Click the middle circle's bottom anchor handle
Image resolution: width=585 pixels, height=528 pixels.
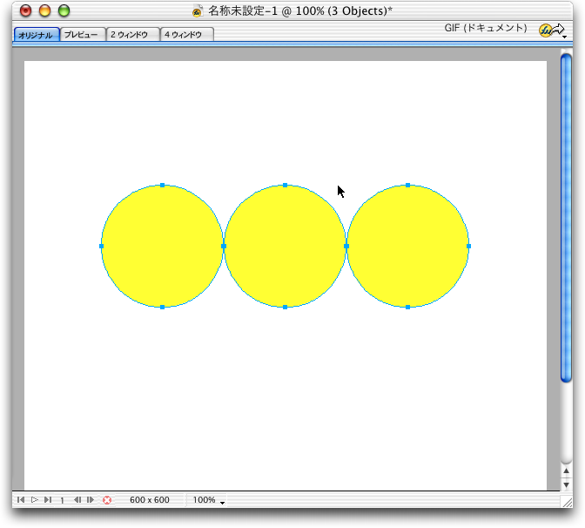(x=285, y=307)
